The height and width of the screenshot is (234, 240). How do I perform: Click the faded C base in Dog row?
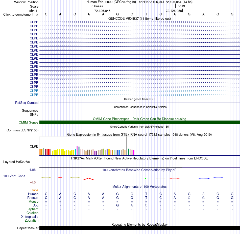146,205
